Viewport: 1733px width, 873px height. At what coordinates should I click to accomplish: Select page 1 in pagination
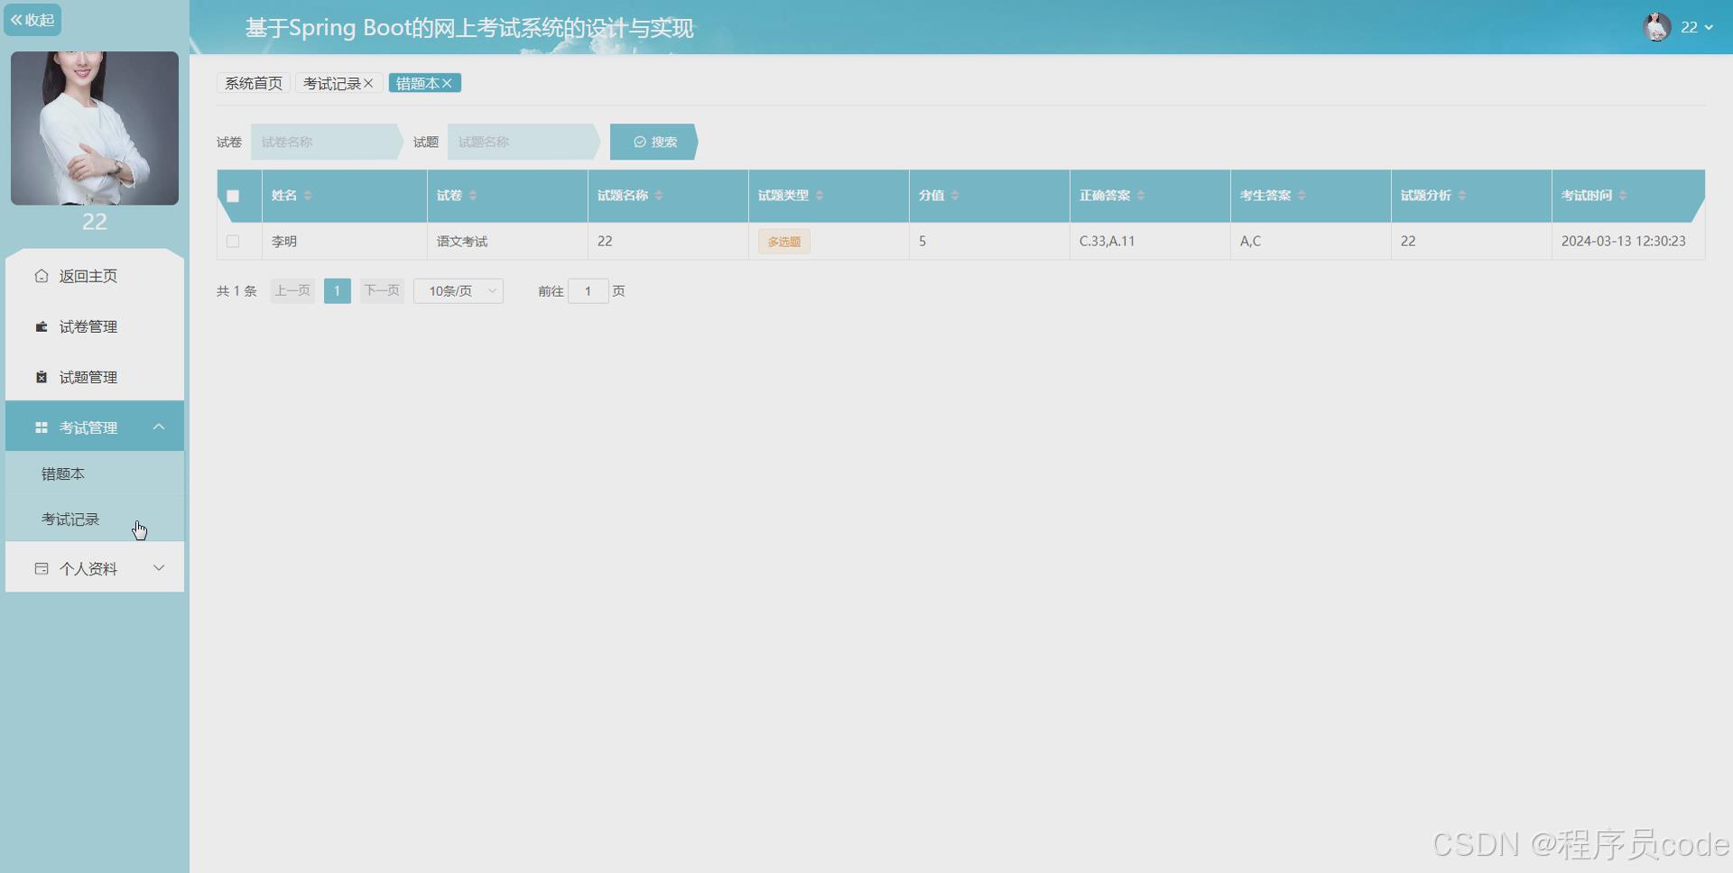338,290
